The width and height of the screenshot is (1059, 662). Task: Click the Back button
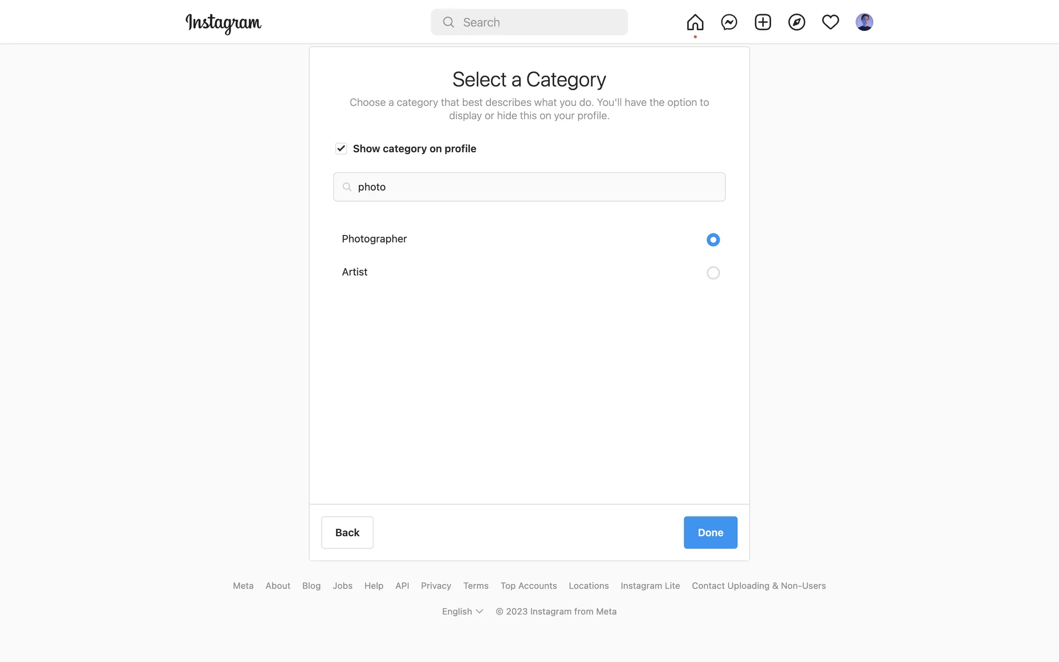pos(347,532)
